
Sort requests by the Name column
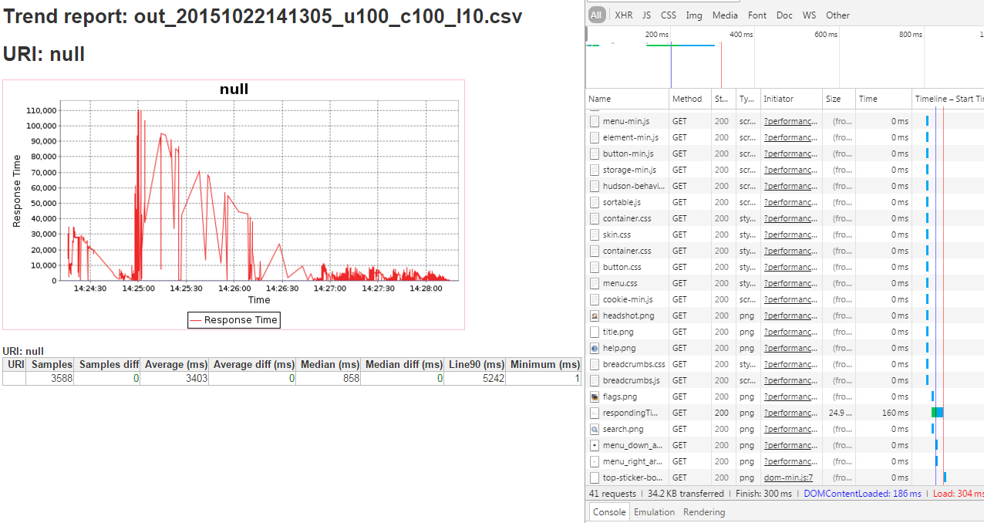(599, 99)
